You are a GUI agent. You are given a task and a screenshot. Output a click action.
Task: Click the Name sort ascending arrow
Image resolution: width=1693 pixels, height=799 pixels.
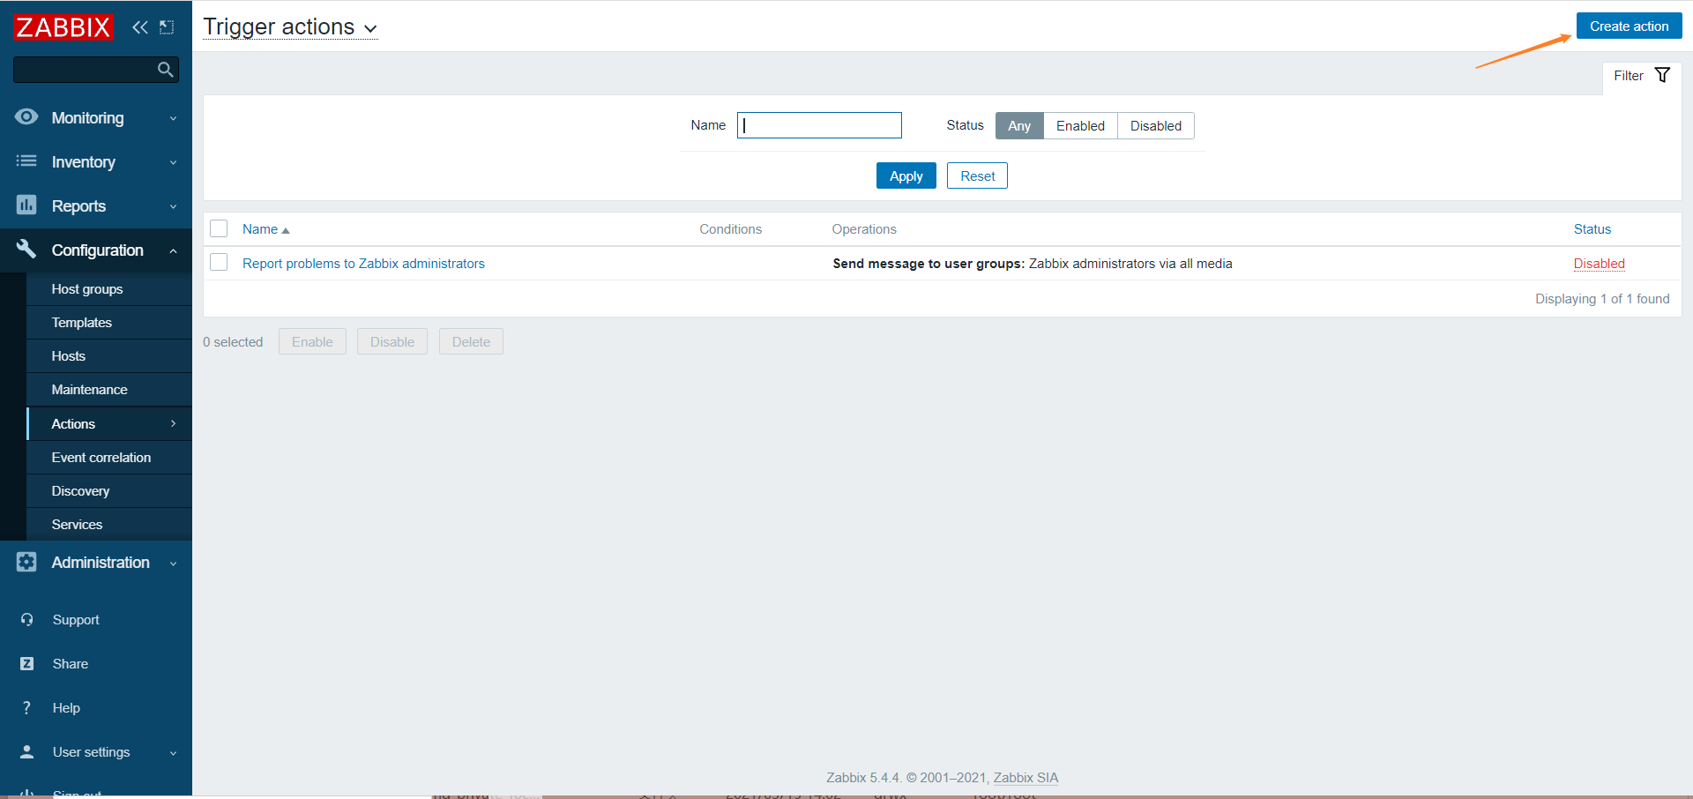285,230
